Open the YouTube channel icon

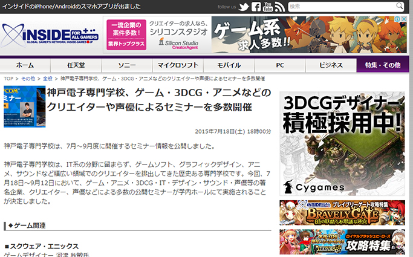point(268,7)
